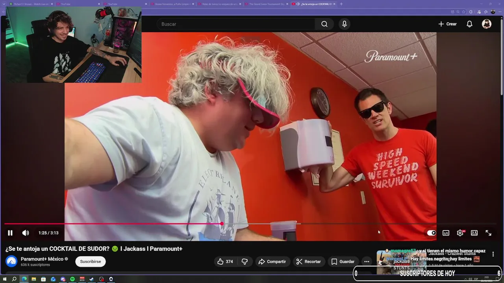Open Jackass Craziest Stunts suggested video thumbnail
Screen dimensions: 504x283
pyautogui.click(x=402, y=263)
